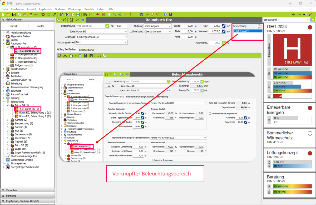
Task: Toggle the green A button beside Ist-Zustand
Action: 313,20
